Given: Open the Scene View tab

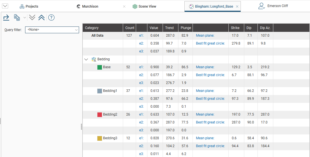Looking at the screenshot, I should 144,6.
